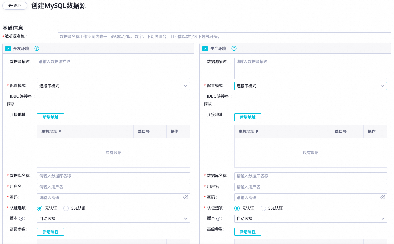Click 新增地址 button in 生产环境
This screenshot has height=244, width=394.
click(247, 117)
